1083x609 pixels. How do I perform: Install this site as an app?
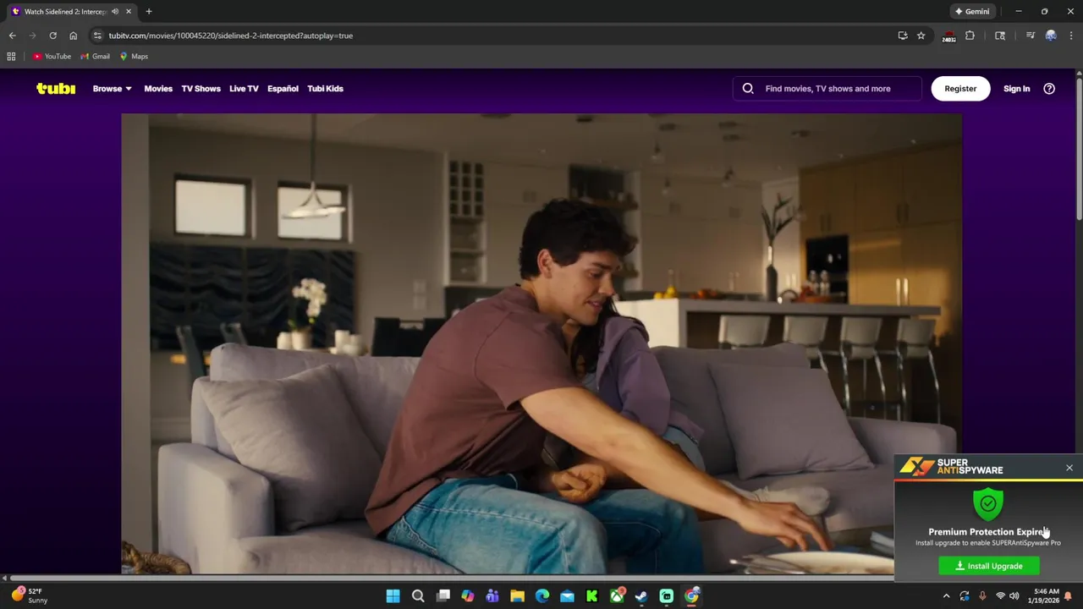coord(903,36)
